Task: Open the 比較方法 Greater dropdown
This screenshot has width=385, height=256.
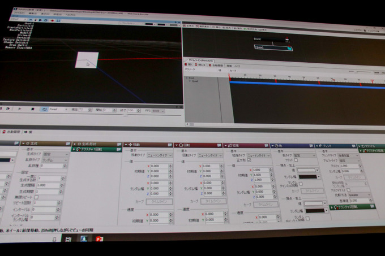Action: [360, 194]
